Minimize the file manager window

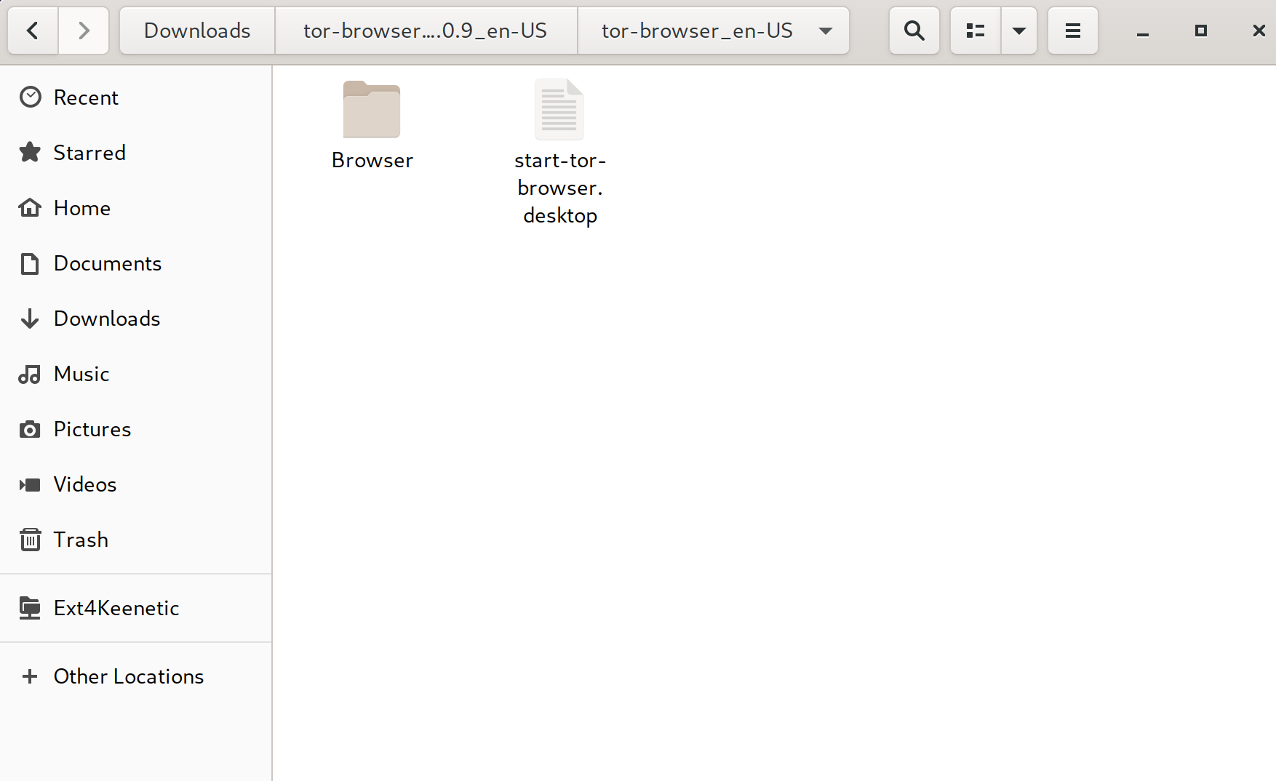coord(1143,31)
